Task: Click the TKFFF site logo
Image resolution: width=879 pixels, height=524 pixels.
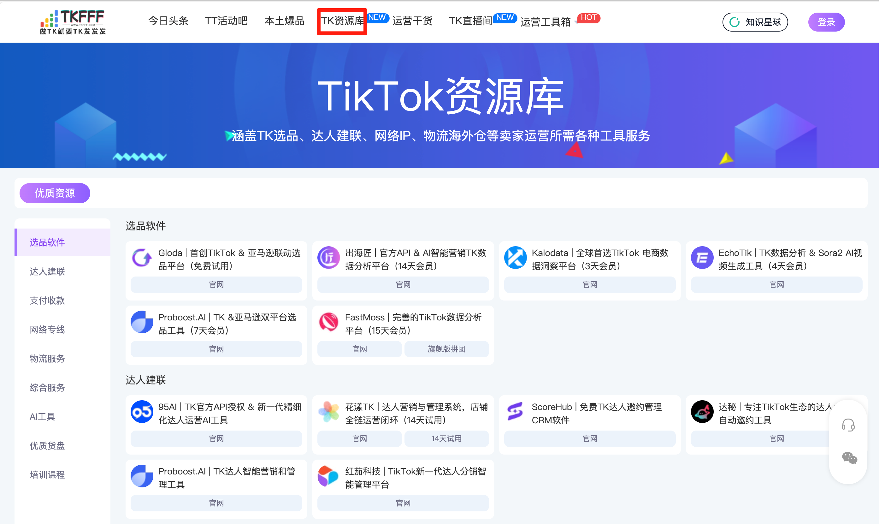Action: [73, 22]
